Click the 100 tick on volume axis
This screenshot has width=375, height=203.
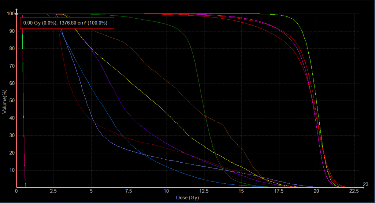(x=10, y=14)
